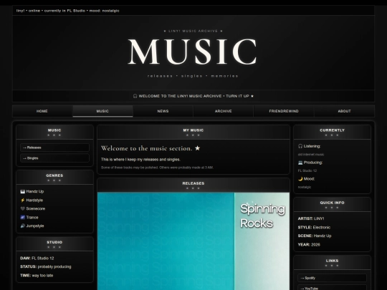
Task: Click 'nostalgic' value under Mood
Action: [x=305, y=187]
